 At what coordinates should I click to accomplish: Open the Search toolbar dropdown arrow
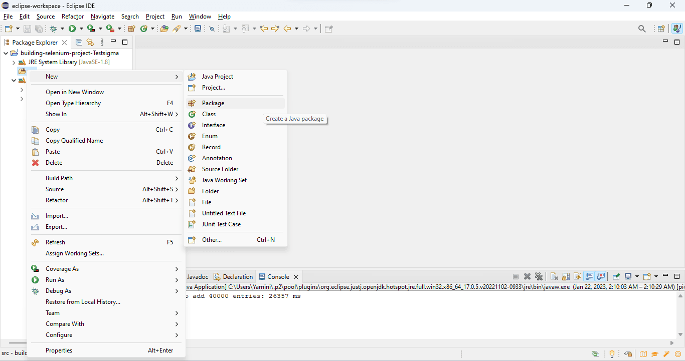click(x=186, y=29)
